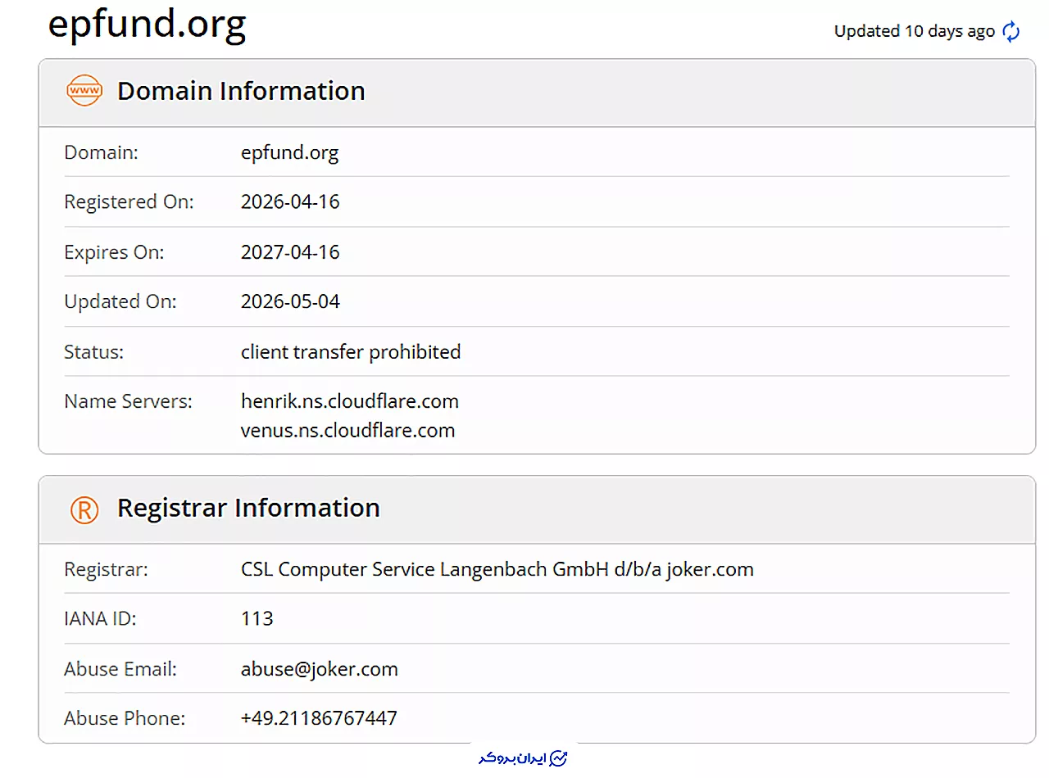Click the domain value epfund.org in the table
Image resolution: width=1049 pixels, height=778 pixels.
coord(289,153)
